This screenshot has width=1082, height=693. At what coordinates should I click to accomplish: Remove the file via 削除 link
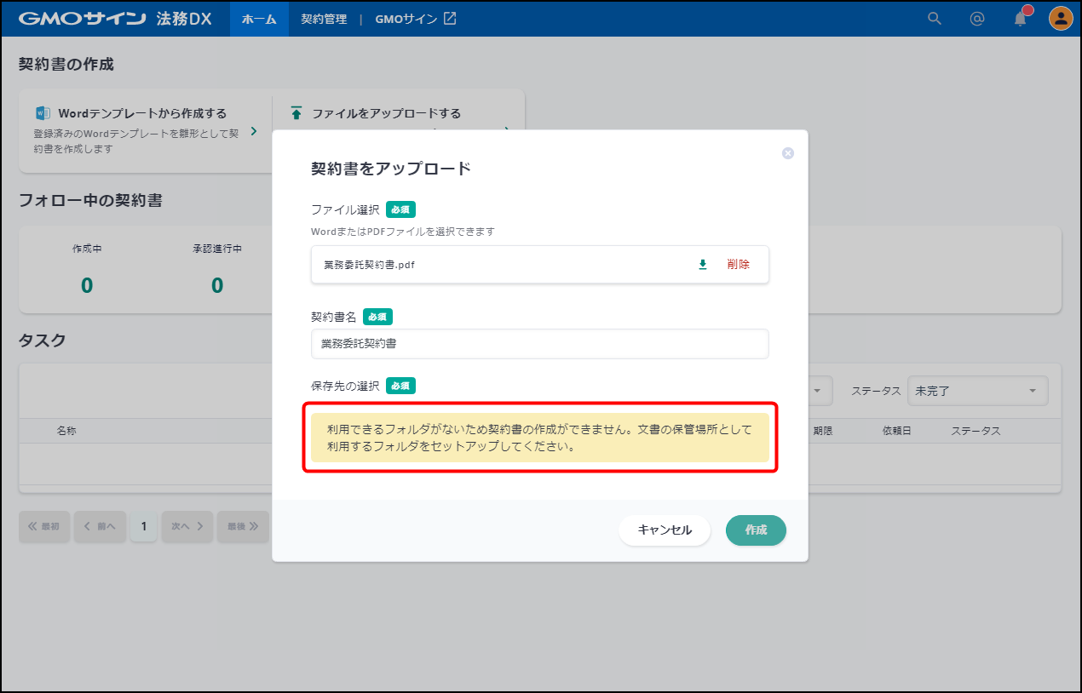pyautogui.click(x=739, y=265)
